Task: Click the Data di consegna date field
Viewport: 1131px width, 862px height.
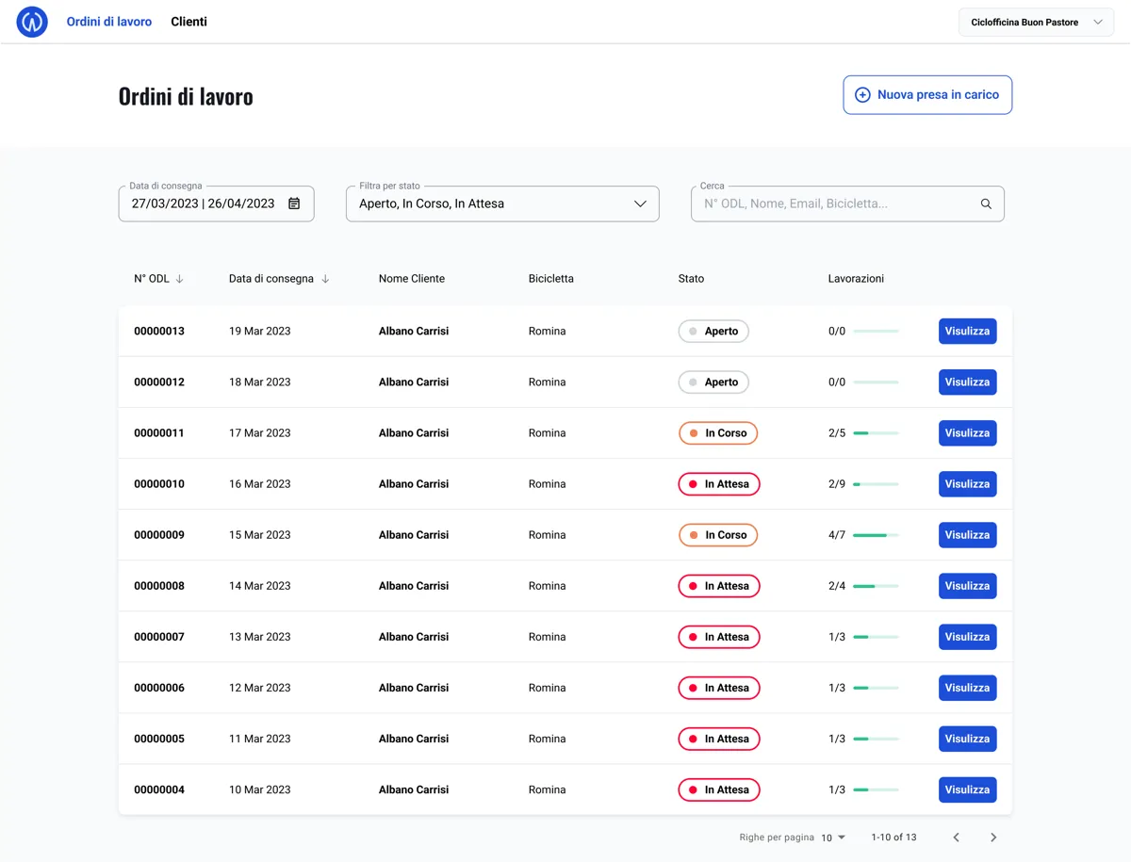Action: click(x=216, y=203)
